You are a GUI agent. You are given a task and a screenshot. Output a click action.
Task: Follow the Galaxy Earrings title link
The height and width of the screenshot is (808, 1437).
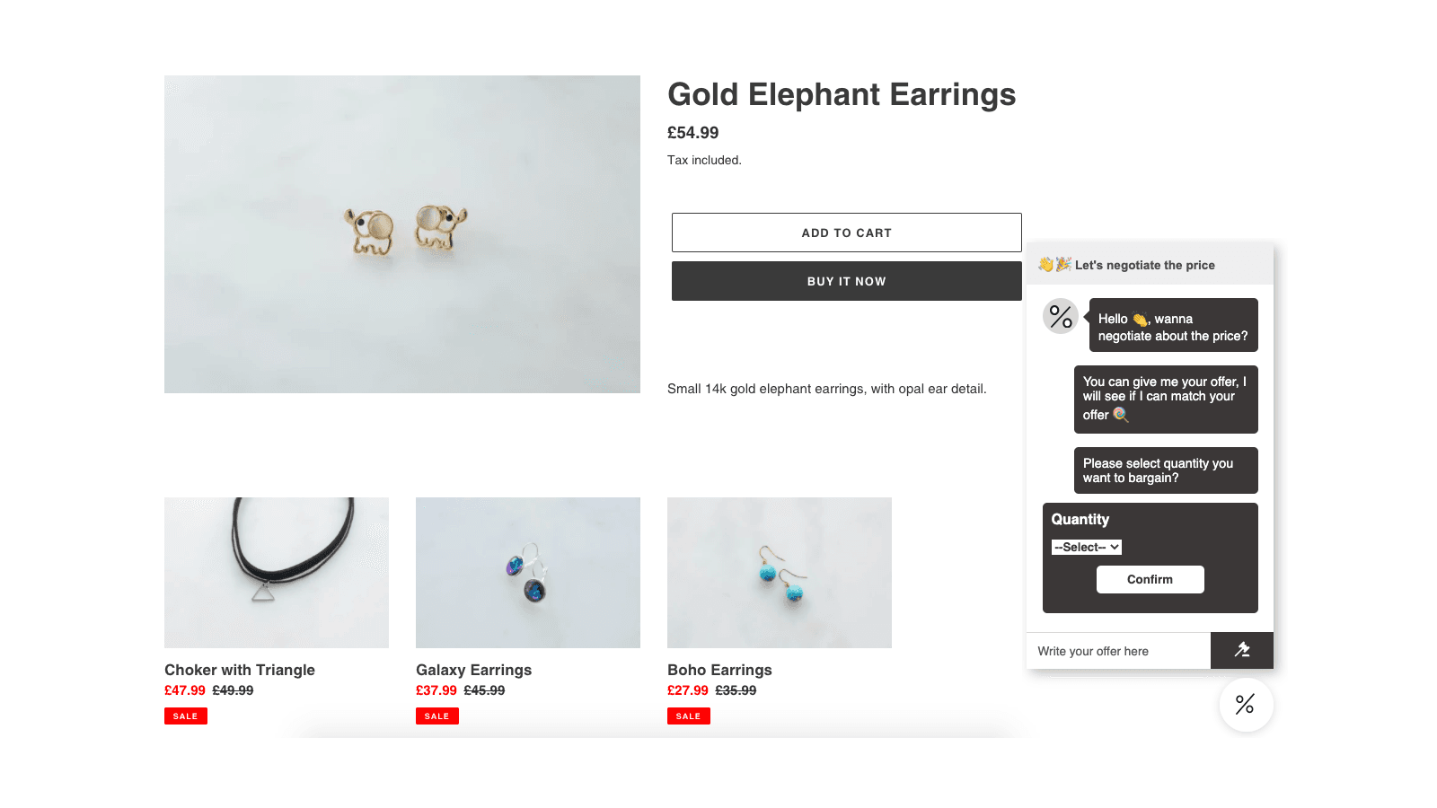[473, 670]
